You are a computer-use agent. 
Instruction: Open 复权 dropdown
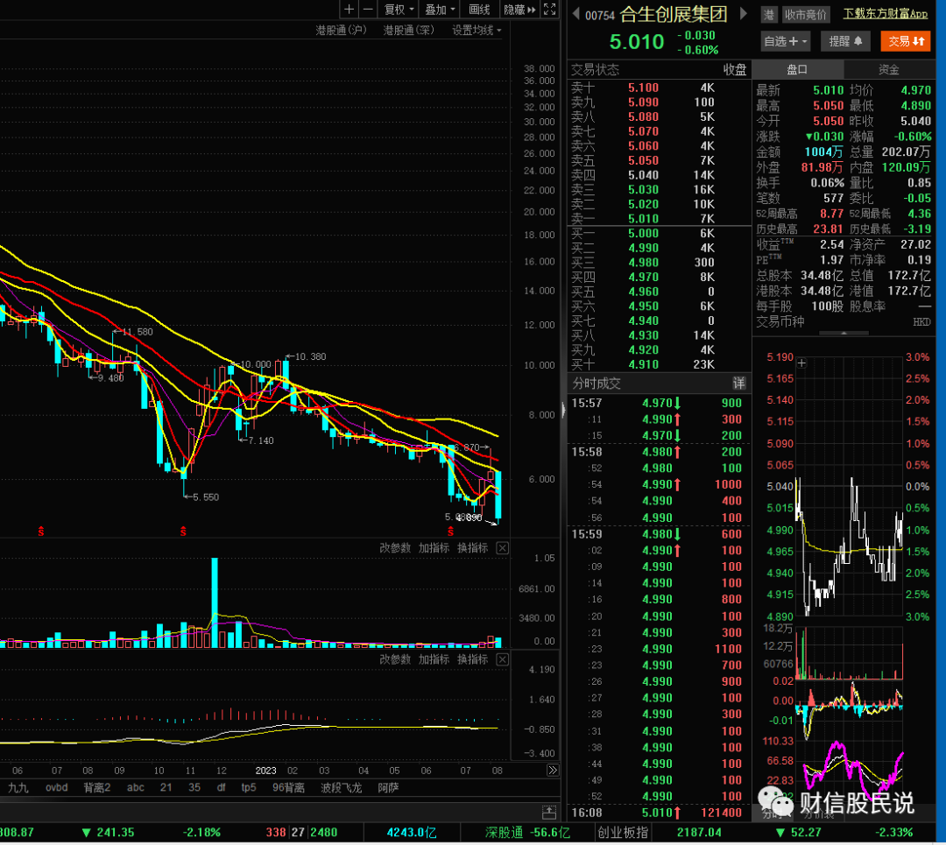(x=399, y=9)
